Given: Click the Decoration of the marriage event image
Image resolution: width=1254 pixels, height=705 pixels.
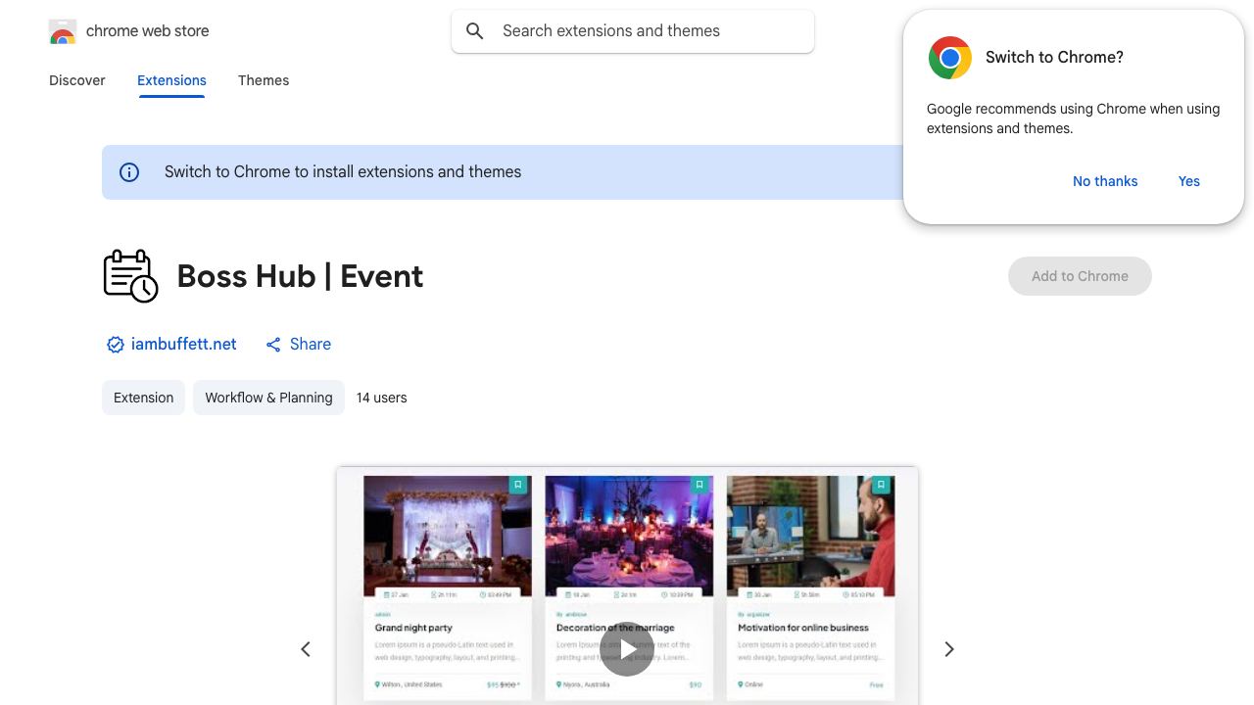Looking at the screenshot, I should [629, 536].
